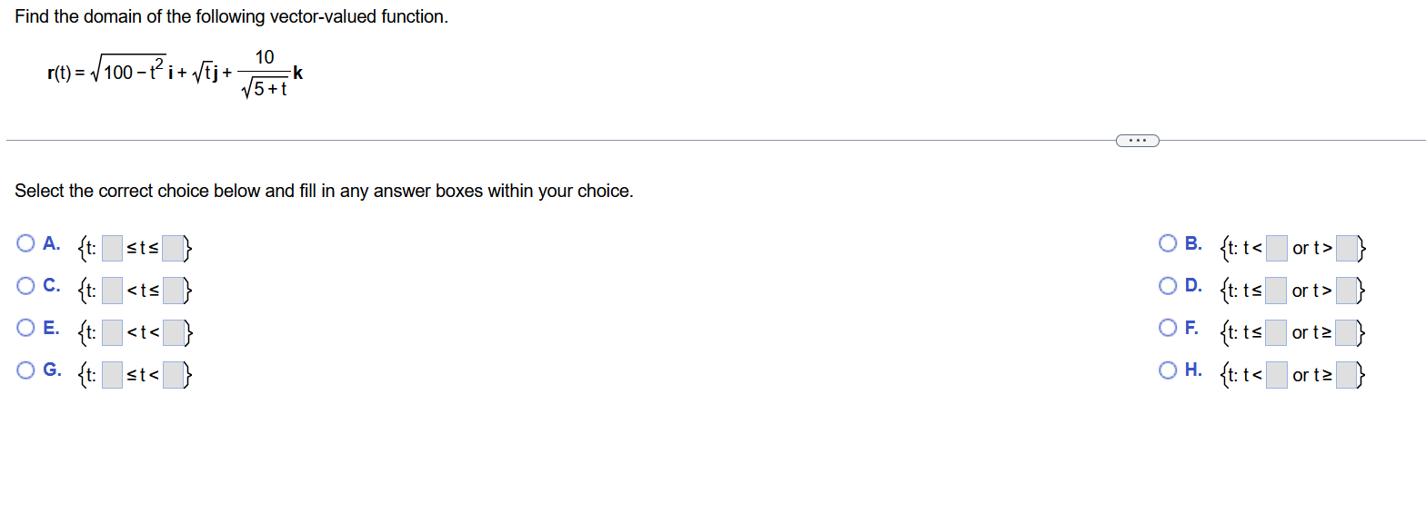Click second answer box in choice F
This screenshot has height=523, width=1426.
pyautogui.click(x=1346, y=332)
